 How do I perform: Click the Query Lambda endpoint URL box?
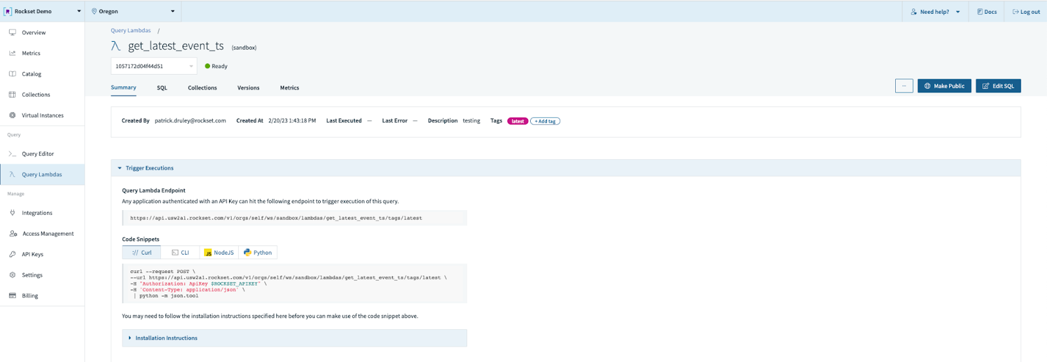point(294,218)
